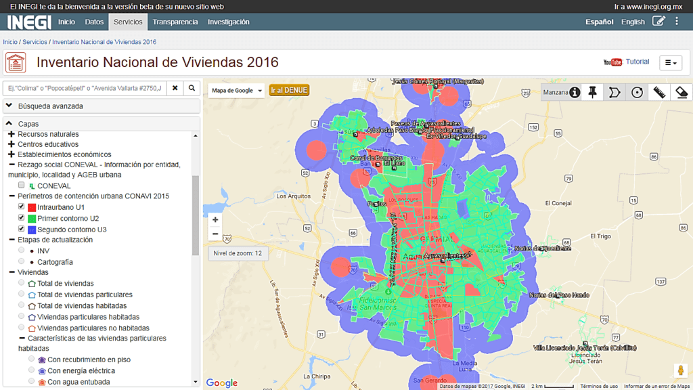The width and height of the screenshot is (693, 390).
Task: Select the ruler measurement tool
Action: [x=659, y=92]
